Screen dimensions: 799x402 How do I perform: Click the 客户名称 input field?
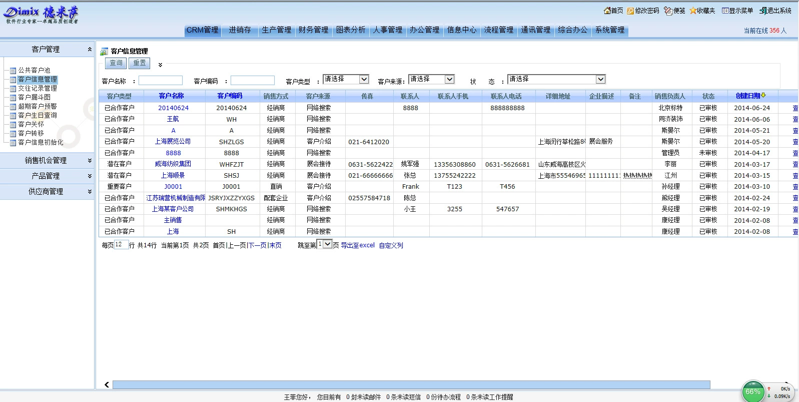(x=161, y=80)
